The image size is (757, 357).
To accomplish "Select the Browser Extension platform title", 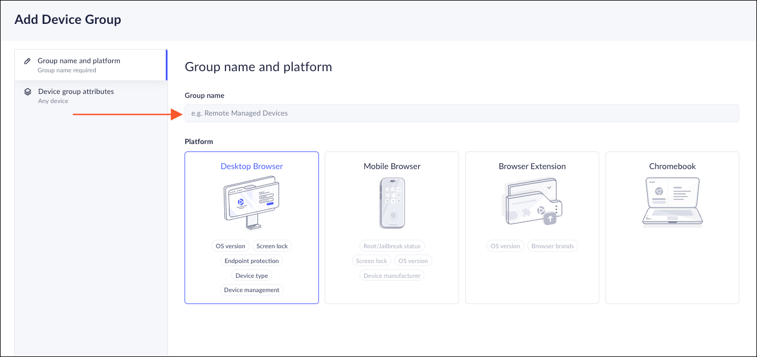I will [532, 166].
